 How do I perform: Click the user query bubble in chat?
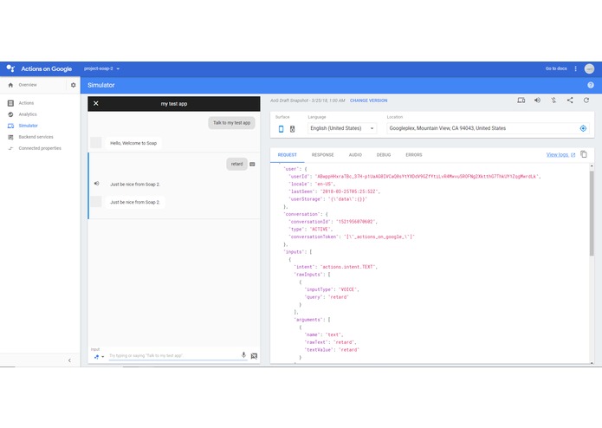236,164
